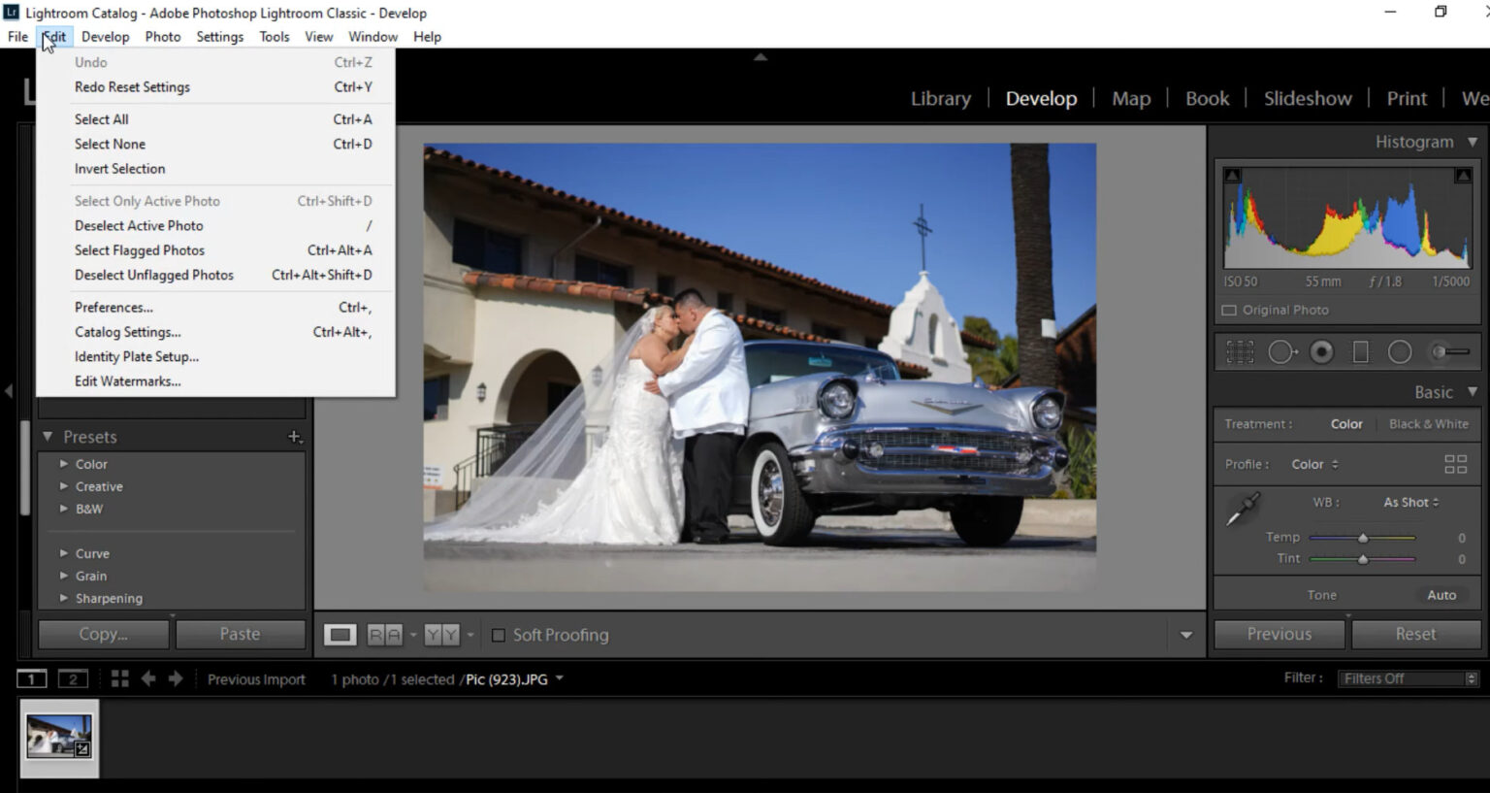Enable Soft Proofing

tap(499, 635)
